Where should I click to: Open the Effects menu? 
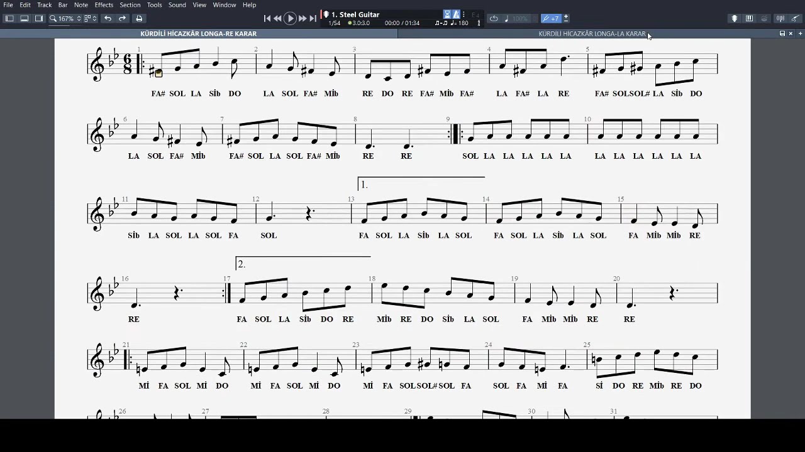[x=104, y=5]
